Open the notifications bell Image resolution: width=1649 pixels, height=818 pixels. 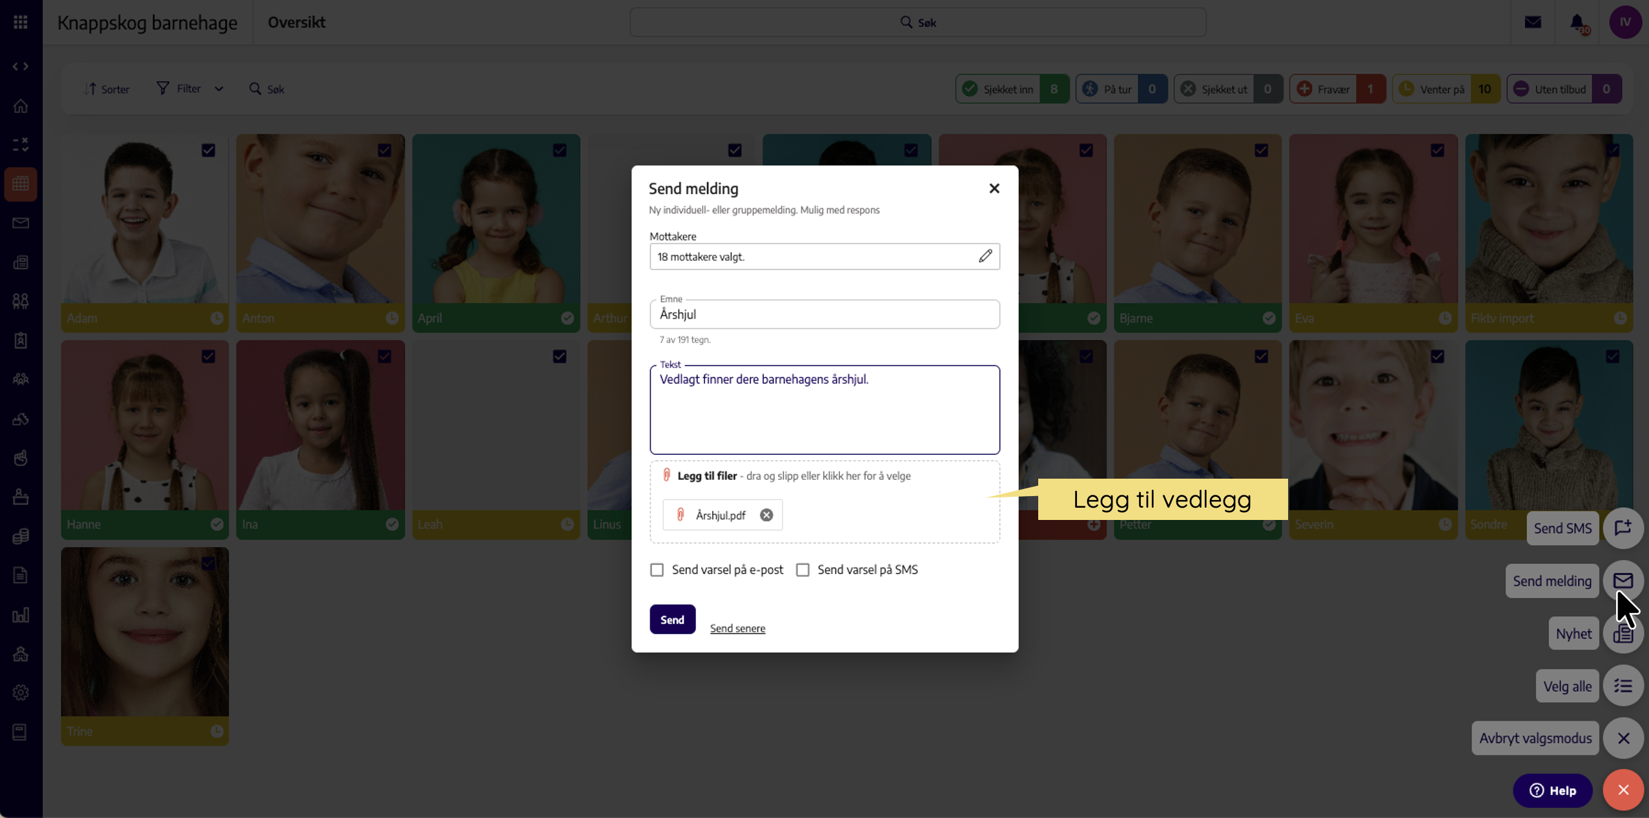click(1577, 23)
